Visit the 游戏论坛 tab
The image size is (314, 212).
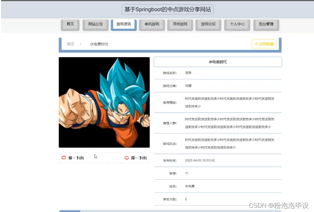point(208,25)
